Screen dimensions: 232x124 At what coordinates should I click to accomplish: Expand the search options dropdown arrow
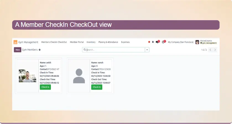click(147, 50)
